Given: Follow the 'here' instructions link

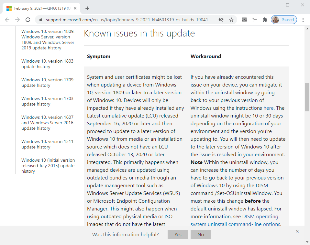Looking at the screenshot, I should [x=269, y=108].
